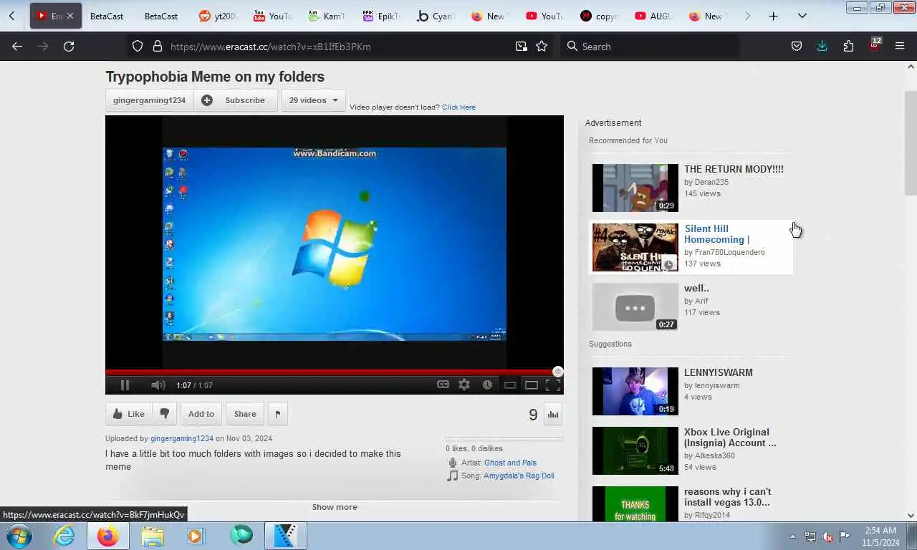Click the watch later clock icon in player
The image size is (917, 550).
(487, 385)
